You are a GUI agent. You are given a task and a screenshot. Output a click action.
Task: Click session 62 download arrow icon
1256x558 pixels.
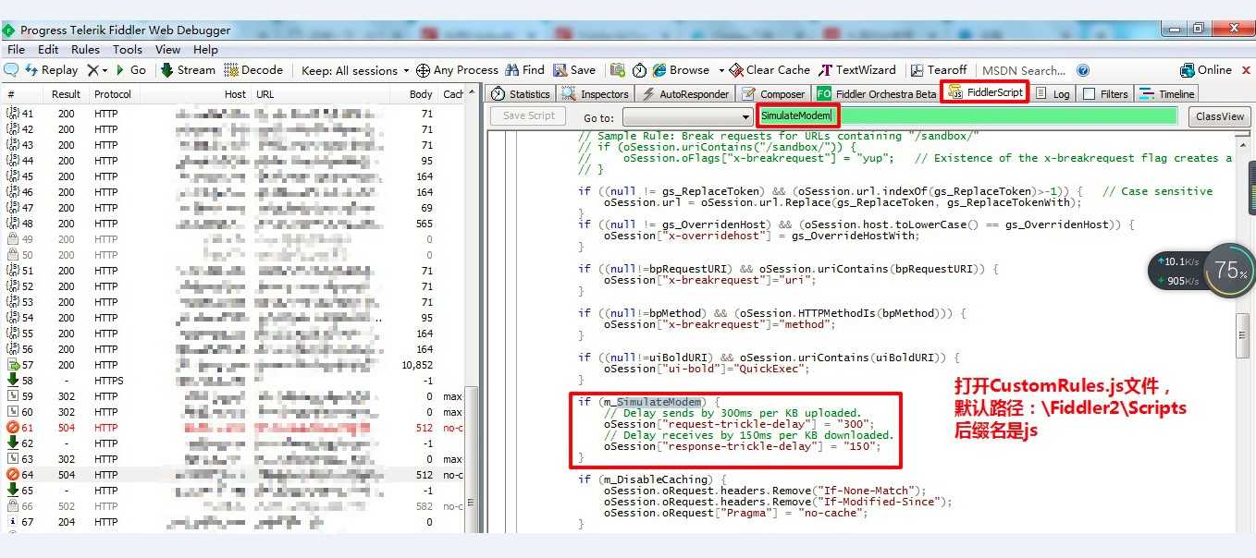pyautogui.click(x=13, y=443)
